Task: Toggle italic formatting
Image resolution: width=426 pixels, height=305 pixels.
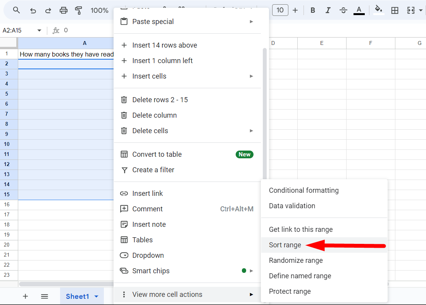Action: (x=328, y=10)
